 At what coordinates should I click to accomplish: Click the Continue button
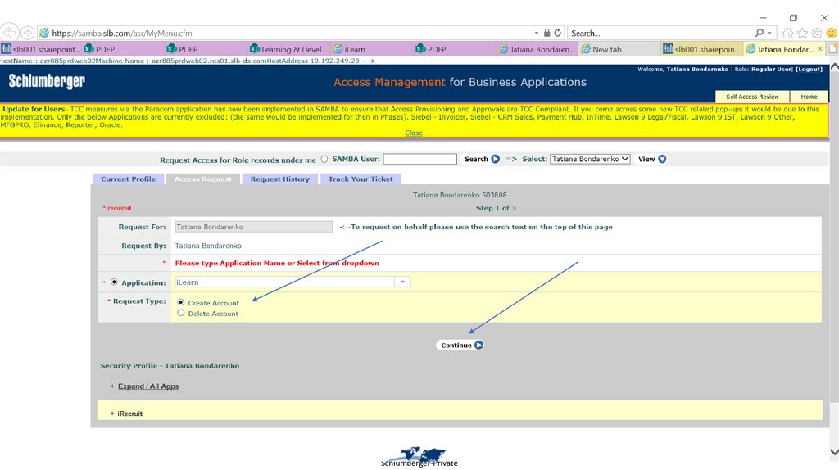click(x=460, y=346)
